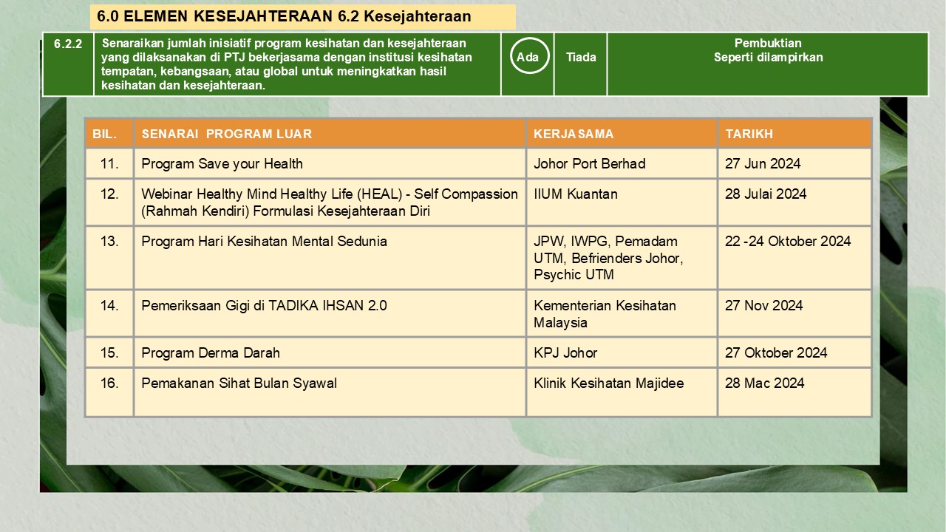This screenshot has height=532, width=946.
Task: Click the "TARIKH" column header
Action: 749,134
